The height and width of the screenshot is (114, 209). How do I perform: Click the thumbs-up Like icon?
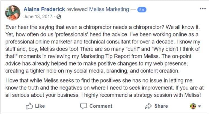pyautogui.click(x=29, y=106)
